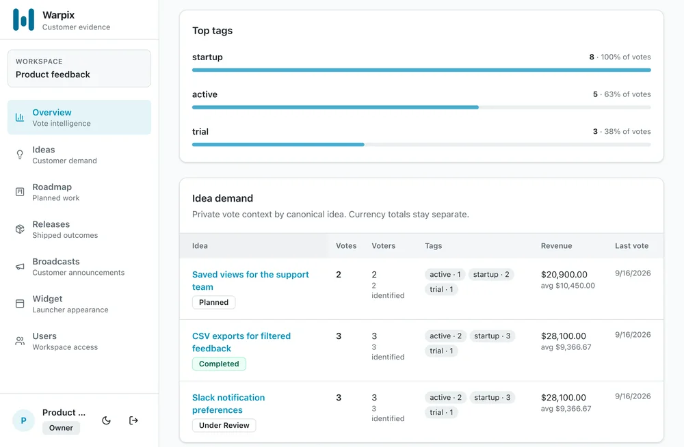Click 9/16/2026 date in Saved views row
The width and height of the screenshot is (684, 447).
tap(633, 273)
